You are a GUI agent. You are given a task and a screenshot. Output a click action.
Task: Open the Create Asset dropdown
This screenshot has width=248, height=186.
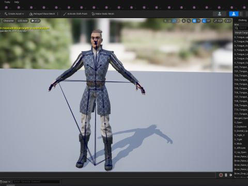point(14,14)
